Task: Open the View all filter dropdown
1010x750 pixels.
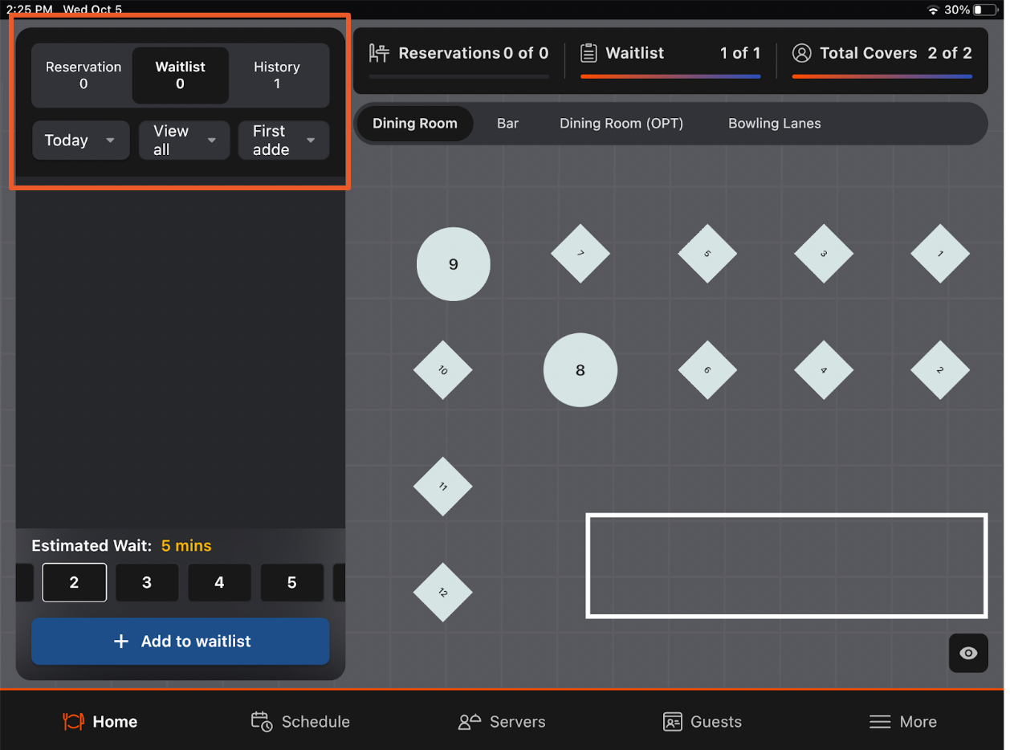Action: (x=185, y=141)
